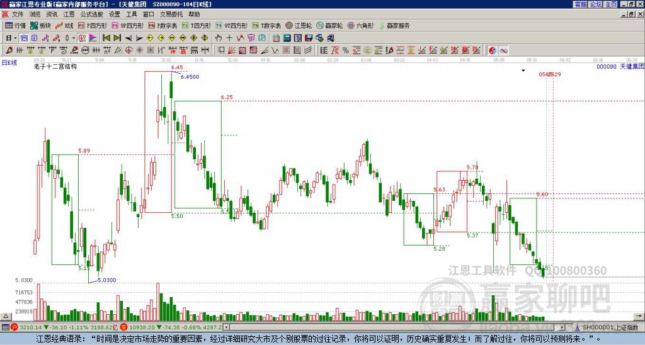Image resolution: width=645 pixels, height=345 pixels.
Task: Jump to last bar with green skip-forward icon
Action: 117,38
